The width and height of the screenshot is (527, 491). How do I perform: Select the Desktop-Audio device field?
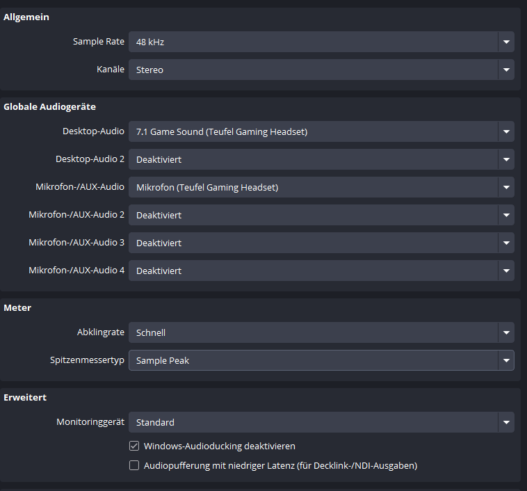click(313, 131)
